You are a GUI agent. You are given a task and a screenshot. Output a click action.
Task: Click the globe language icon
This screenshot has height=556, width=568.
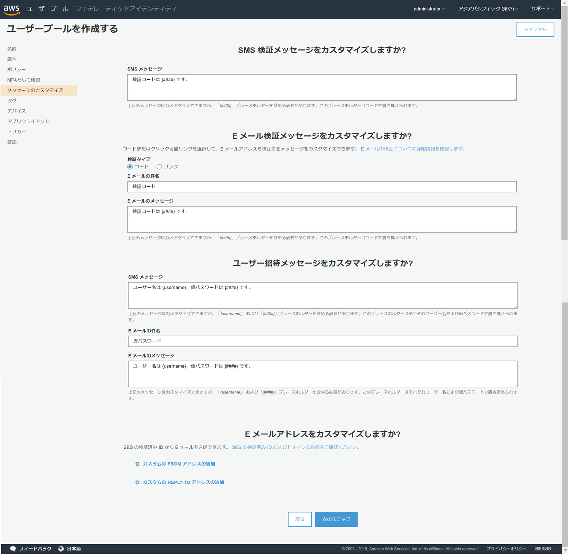[x=61, y=549]
